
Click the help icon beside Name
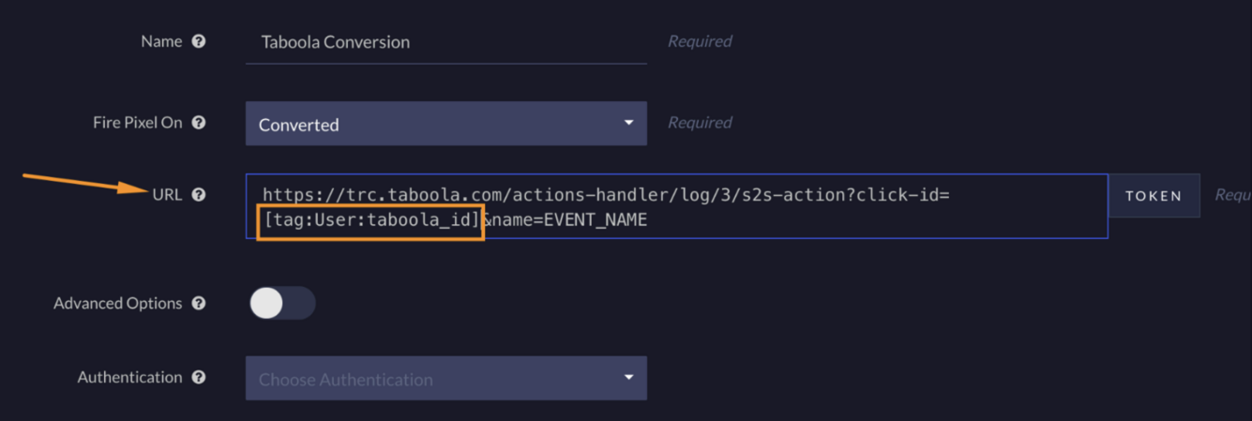(x=199, y=41)
